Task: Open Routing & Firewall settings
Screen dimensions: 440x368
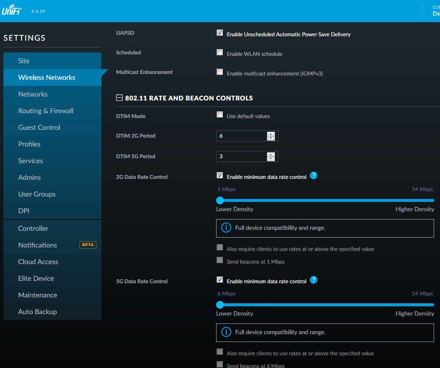Action: tap(46, 111)
